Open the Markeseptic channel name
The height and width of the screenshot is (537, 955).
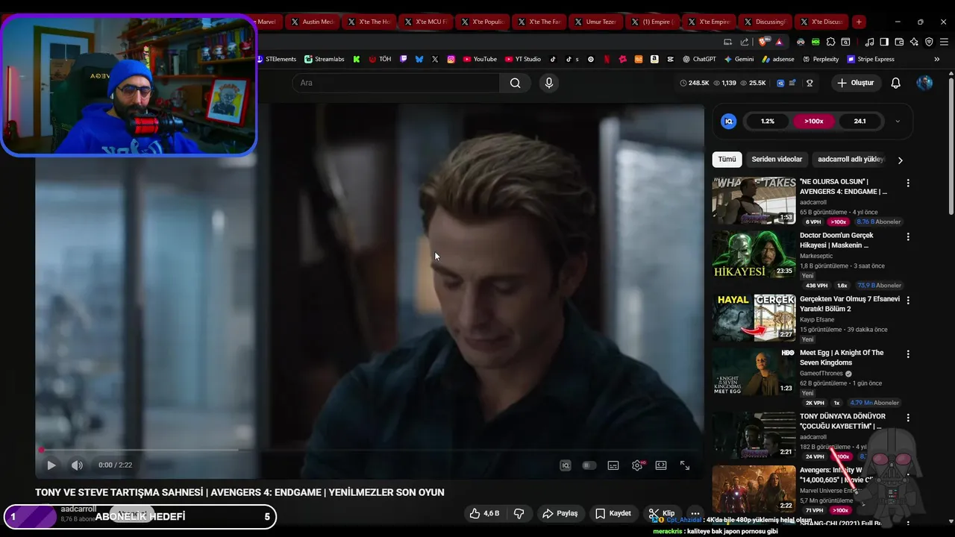coord(817,256)
